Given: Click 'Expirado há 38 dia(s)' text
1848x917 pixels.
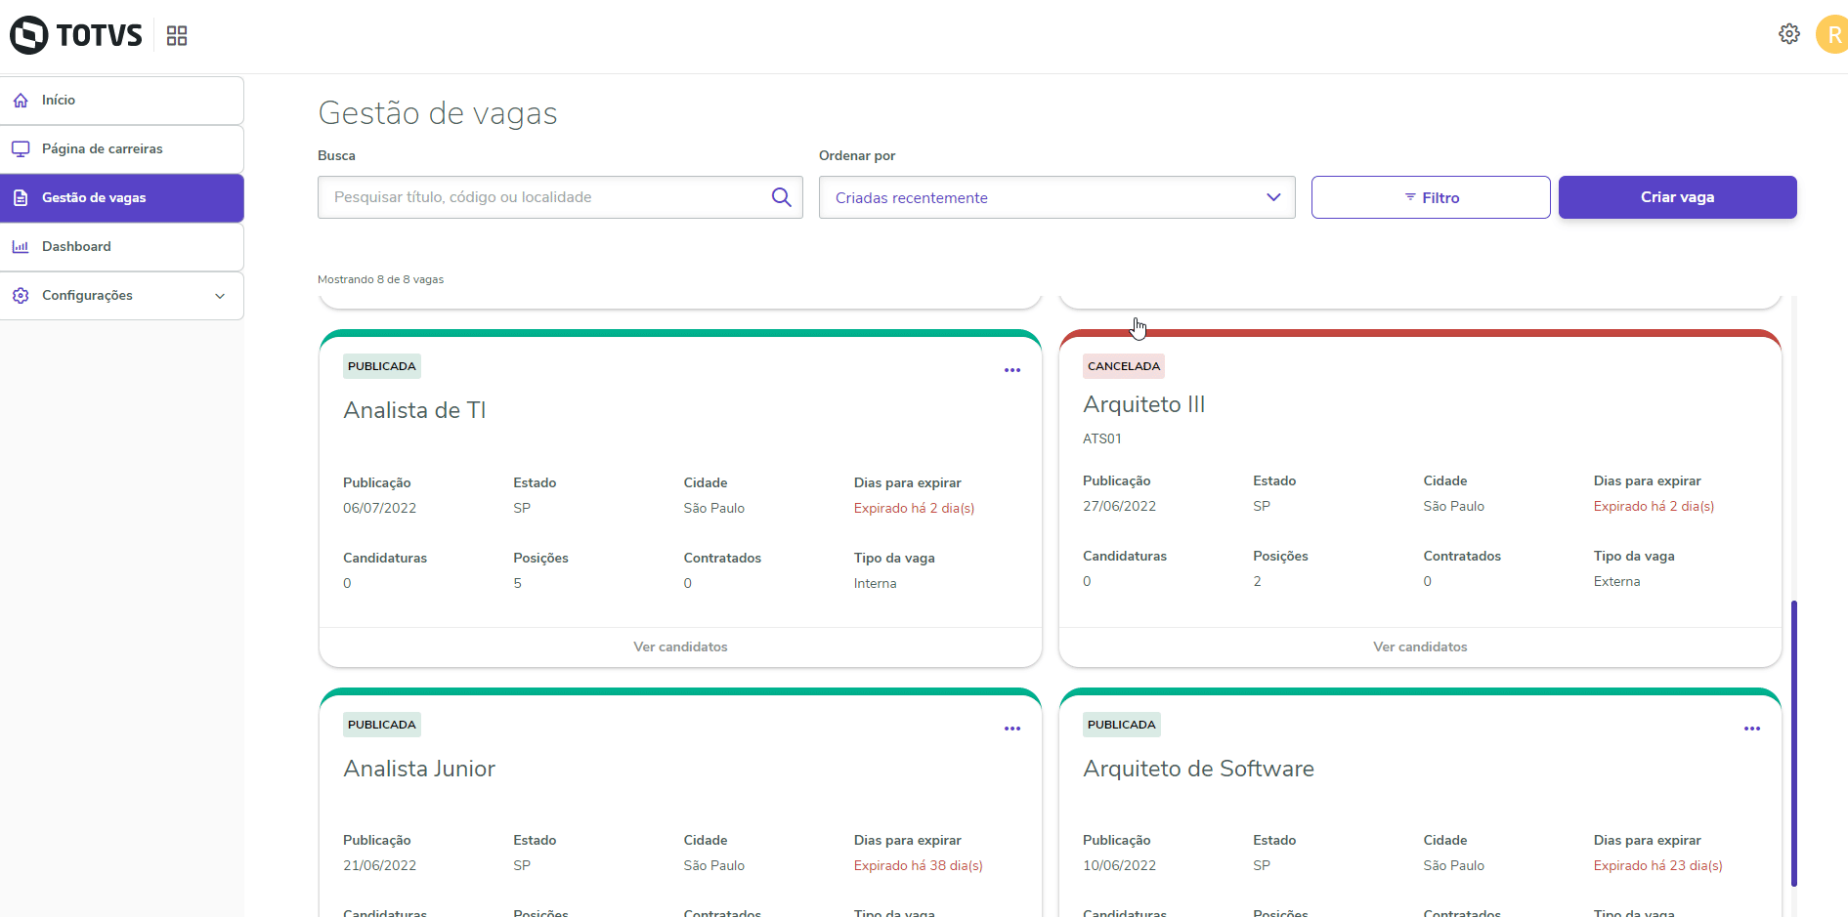Looking at the screenshot, I should point(919,865).
